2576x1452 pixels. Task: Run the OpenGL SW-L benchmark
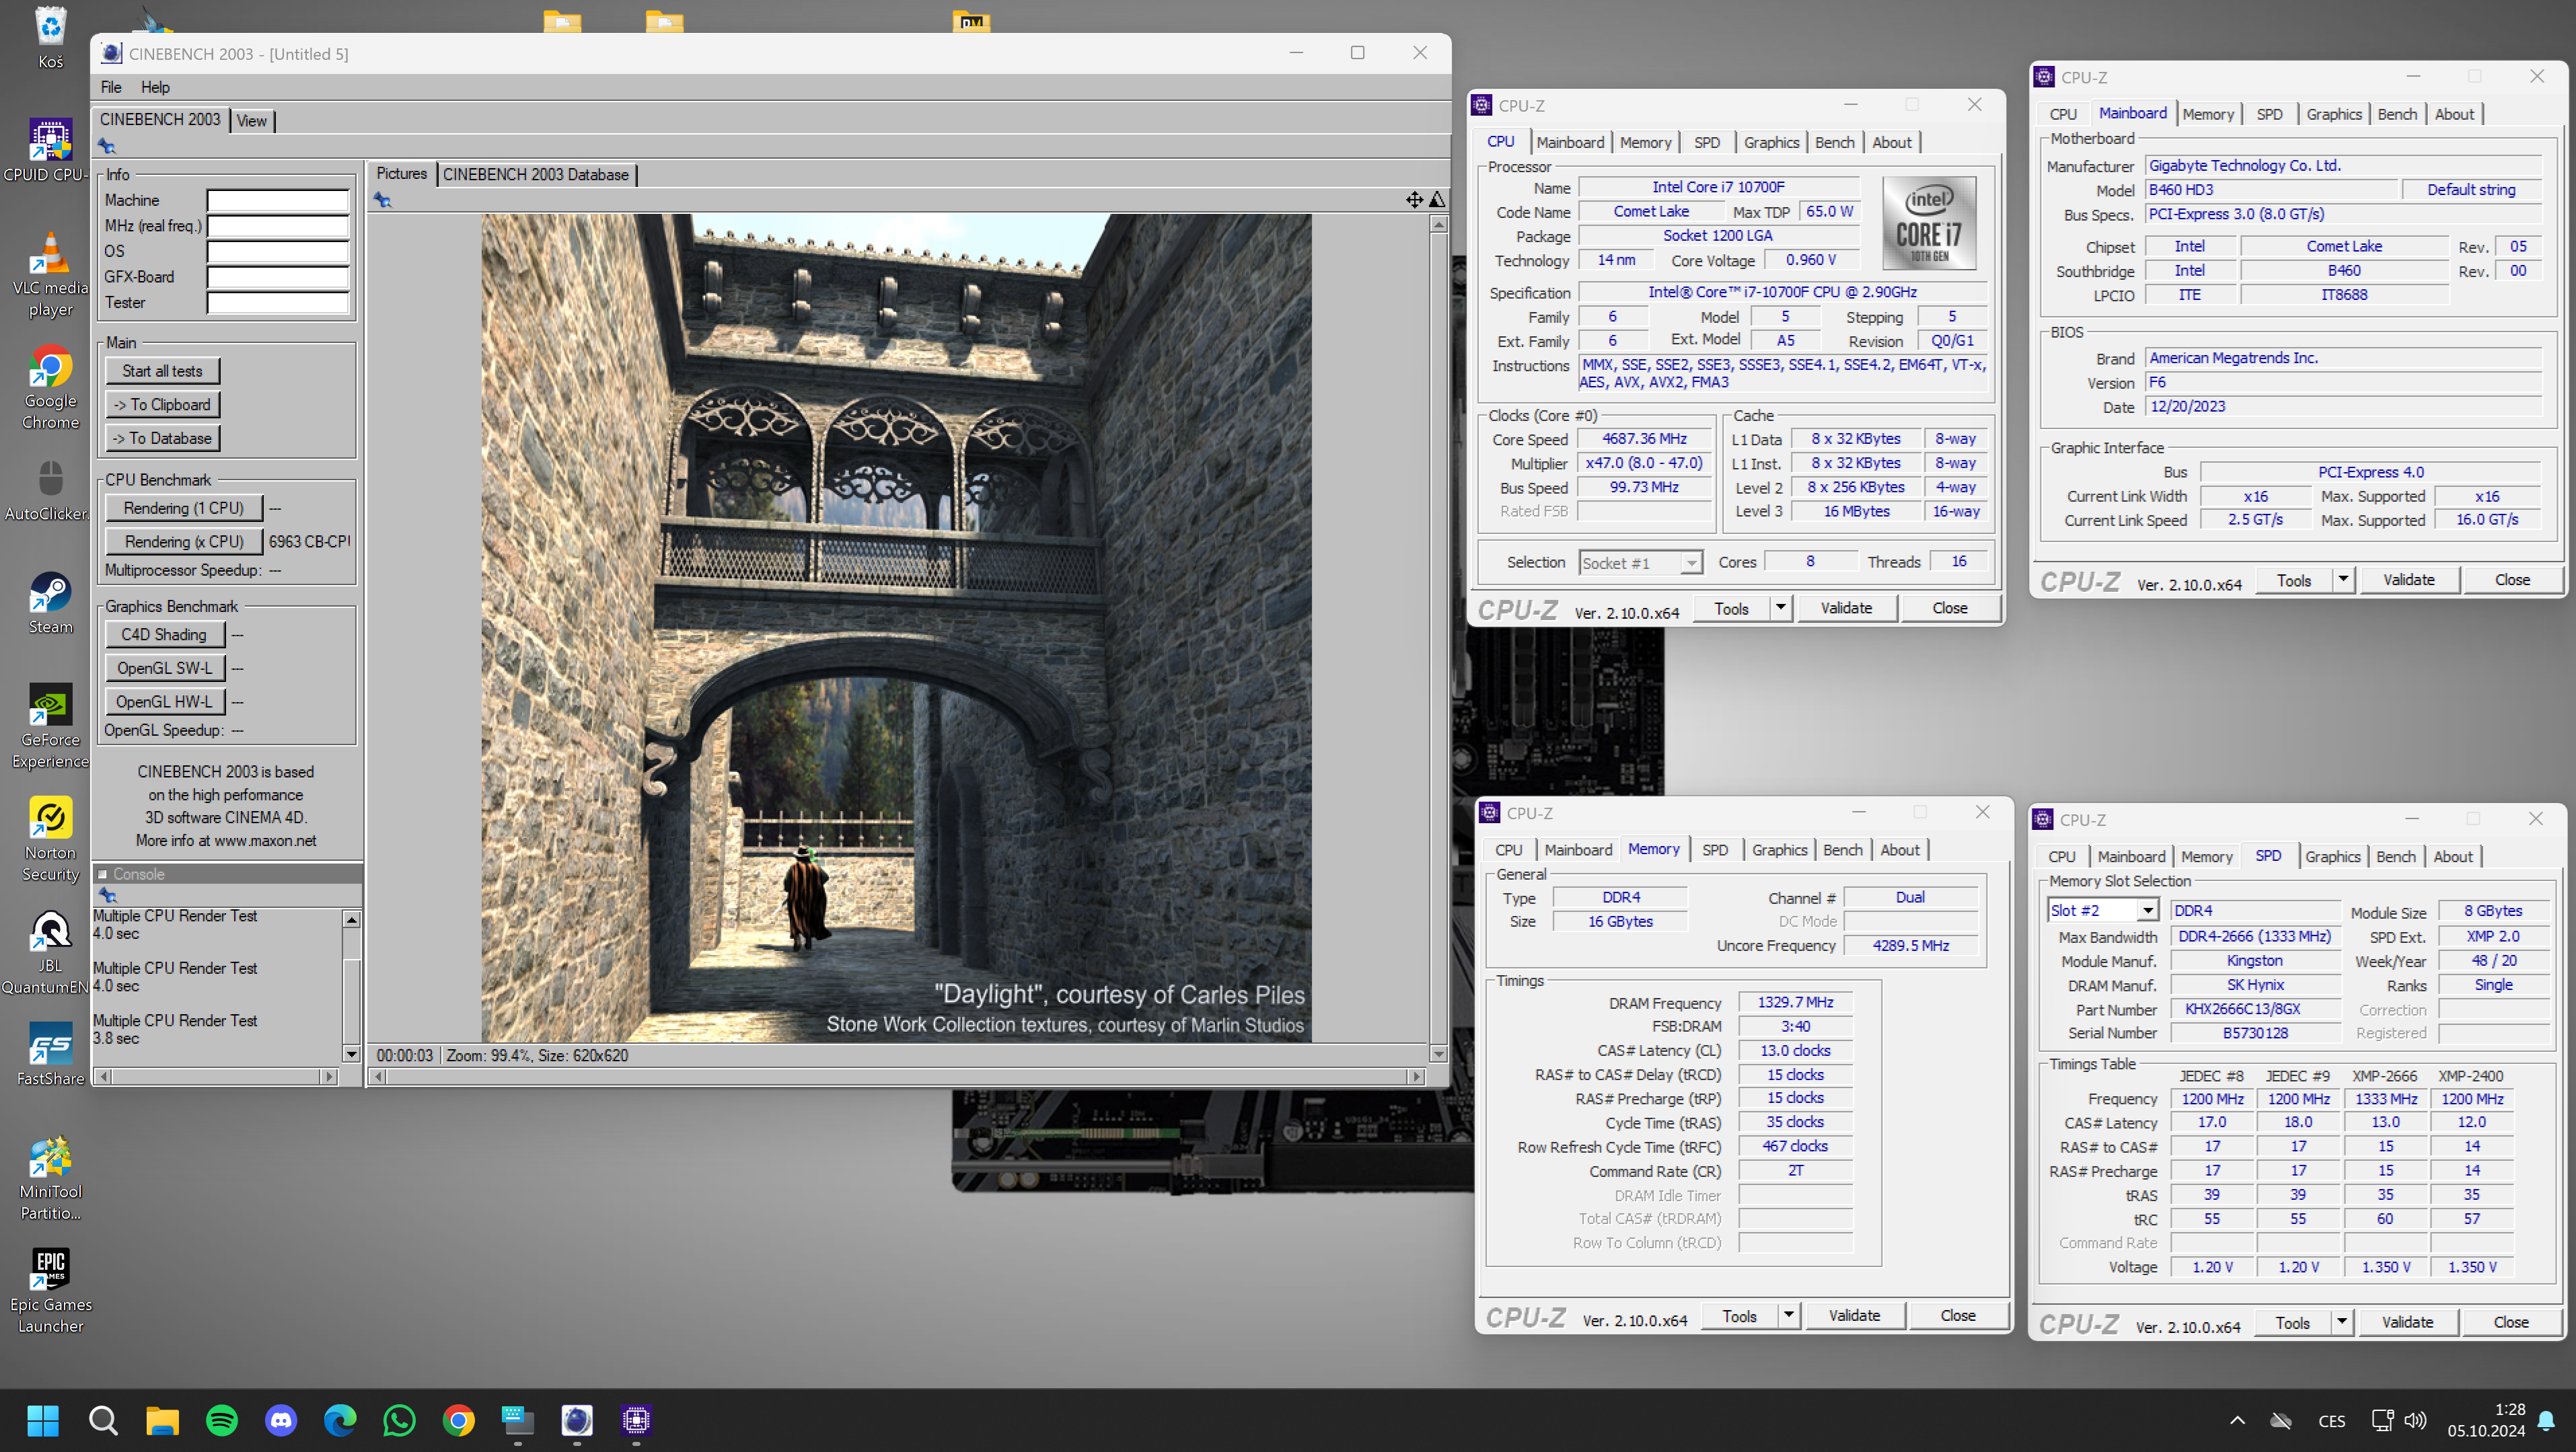(x=165, y=668)
